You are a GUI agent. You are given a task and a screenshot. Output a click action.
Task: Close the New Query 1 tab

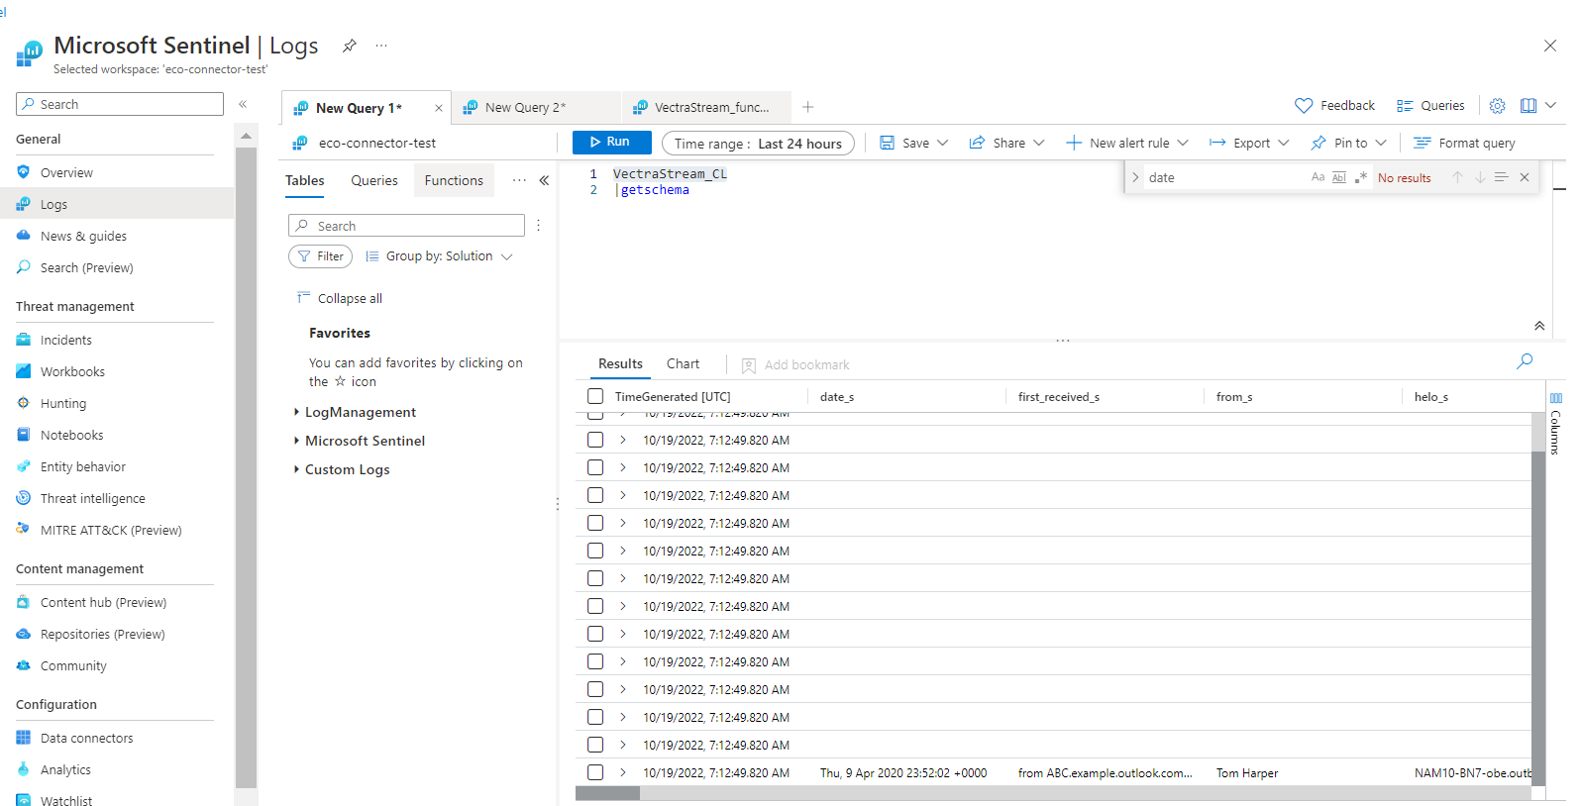439,108
